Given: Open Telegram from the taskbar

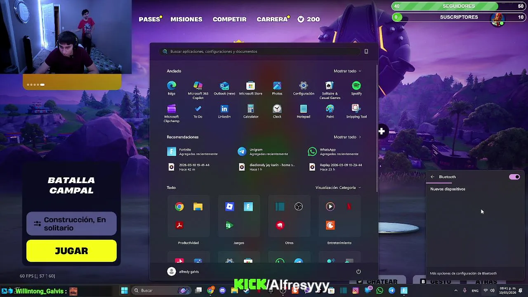Looking at the screenshot, I should 392,290.
